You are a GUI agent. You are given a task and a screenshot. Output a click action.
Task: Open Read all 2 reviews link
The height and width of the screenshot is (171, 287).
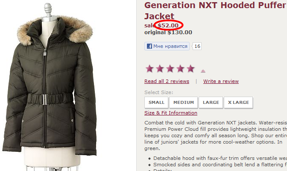pos(167,81)
